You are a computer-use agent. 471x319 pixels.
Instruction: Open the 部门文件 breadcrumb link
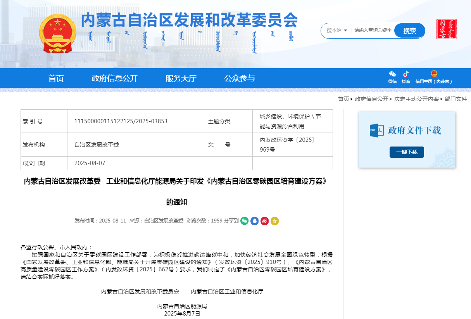pyautogui.click(x=455, y=99)
